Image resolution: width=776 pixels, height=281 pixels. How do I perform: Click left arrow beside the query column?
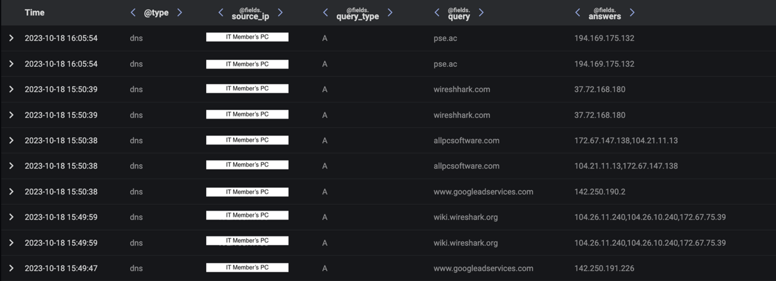[x=437, y=13]
